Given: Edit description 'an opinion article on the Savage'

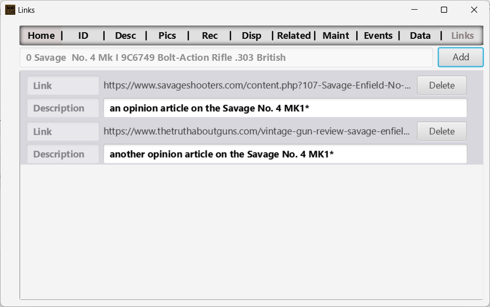Looking at the screenshot, I should pos(285,108).
